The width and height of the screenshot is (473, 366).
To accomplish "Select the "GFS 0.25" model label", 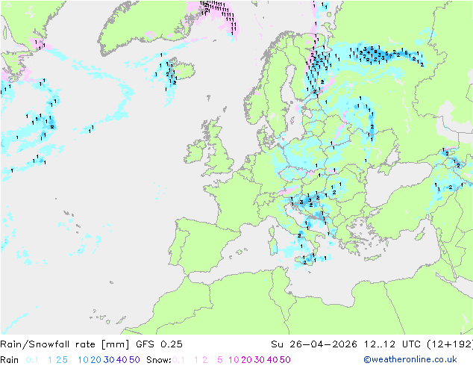I will [x=159, y=344].
